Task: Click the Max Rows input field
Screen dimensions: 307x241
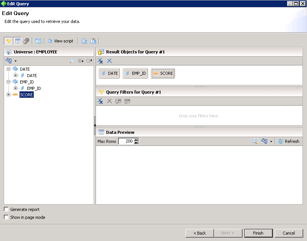Action: [x=126, y=141]
